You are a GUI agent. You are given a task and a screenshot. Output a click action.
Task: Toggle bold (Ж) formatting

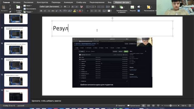41,11
